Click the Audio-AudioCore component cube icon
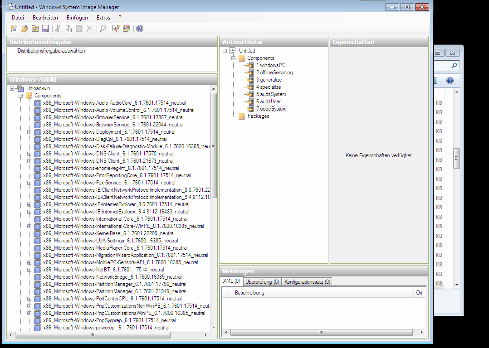The width and height of the screenshot is (489, 348). [x=37, y=103]
